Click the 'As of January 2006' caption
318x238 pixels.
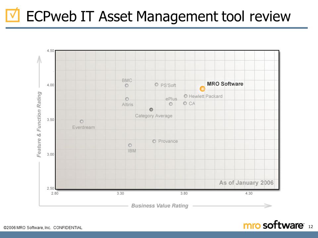coord(246,183)
